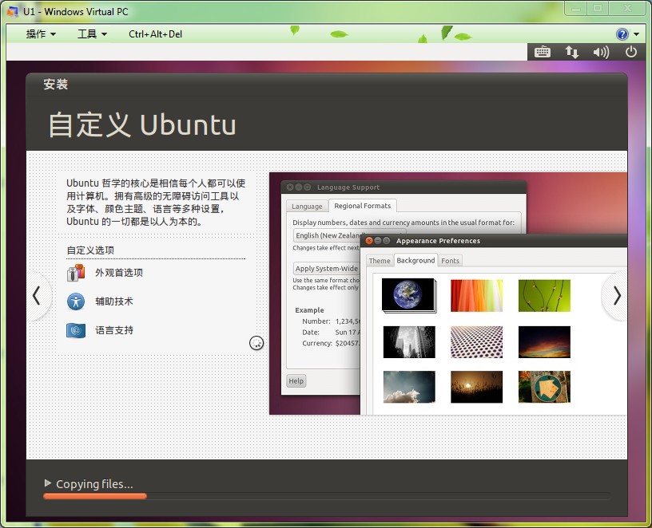Click the Number: label in Language Support
Screen dimensions: 652x528
[x=316, y=321]
